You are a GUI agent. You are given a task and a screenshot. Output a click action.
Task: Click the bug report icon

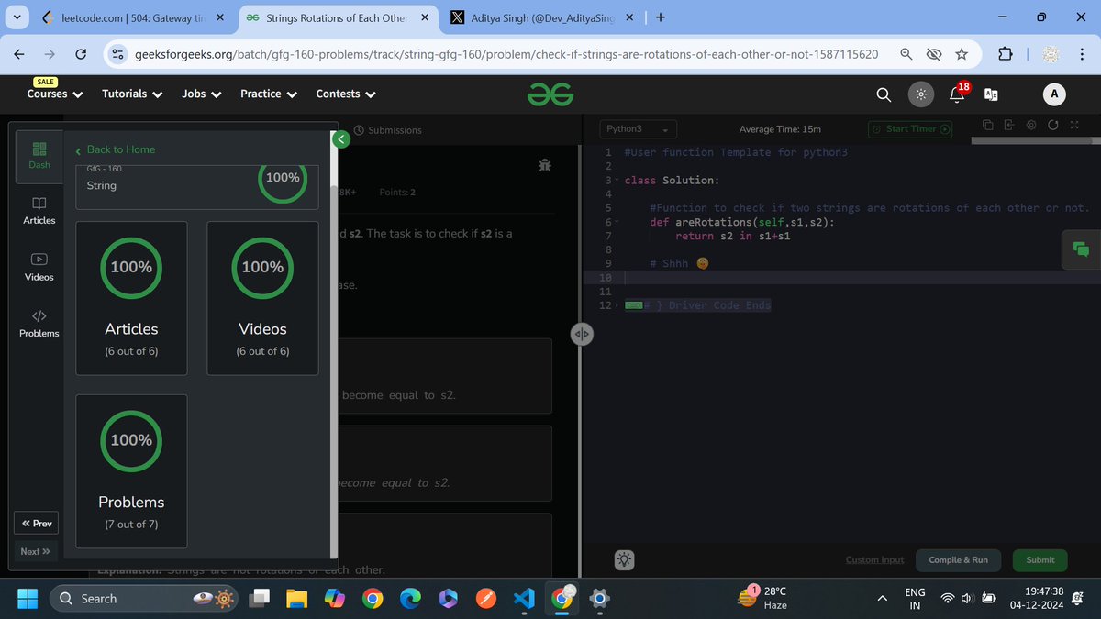[x=545, y=166]
